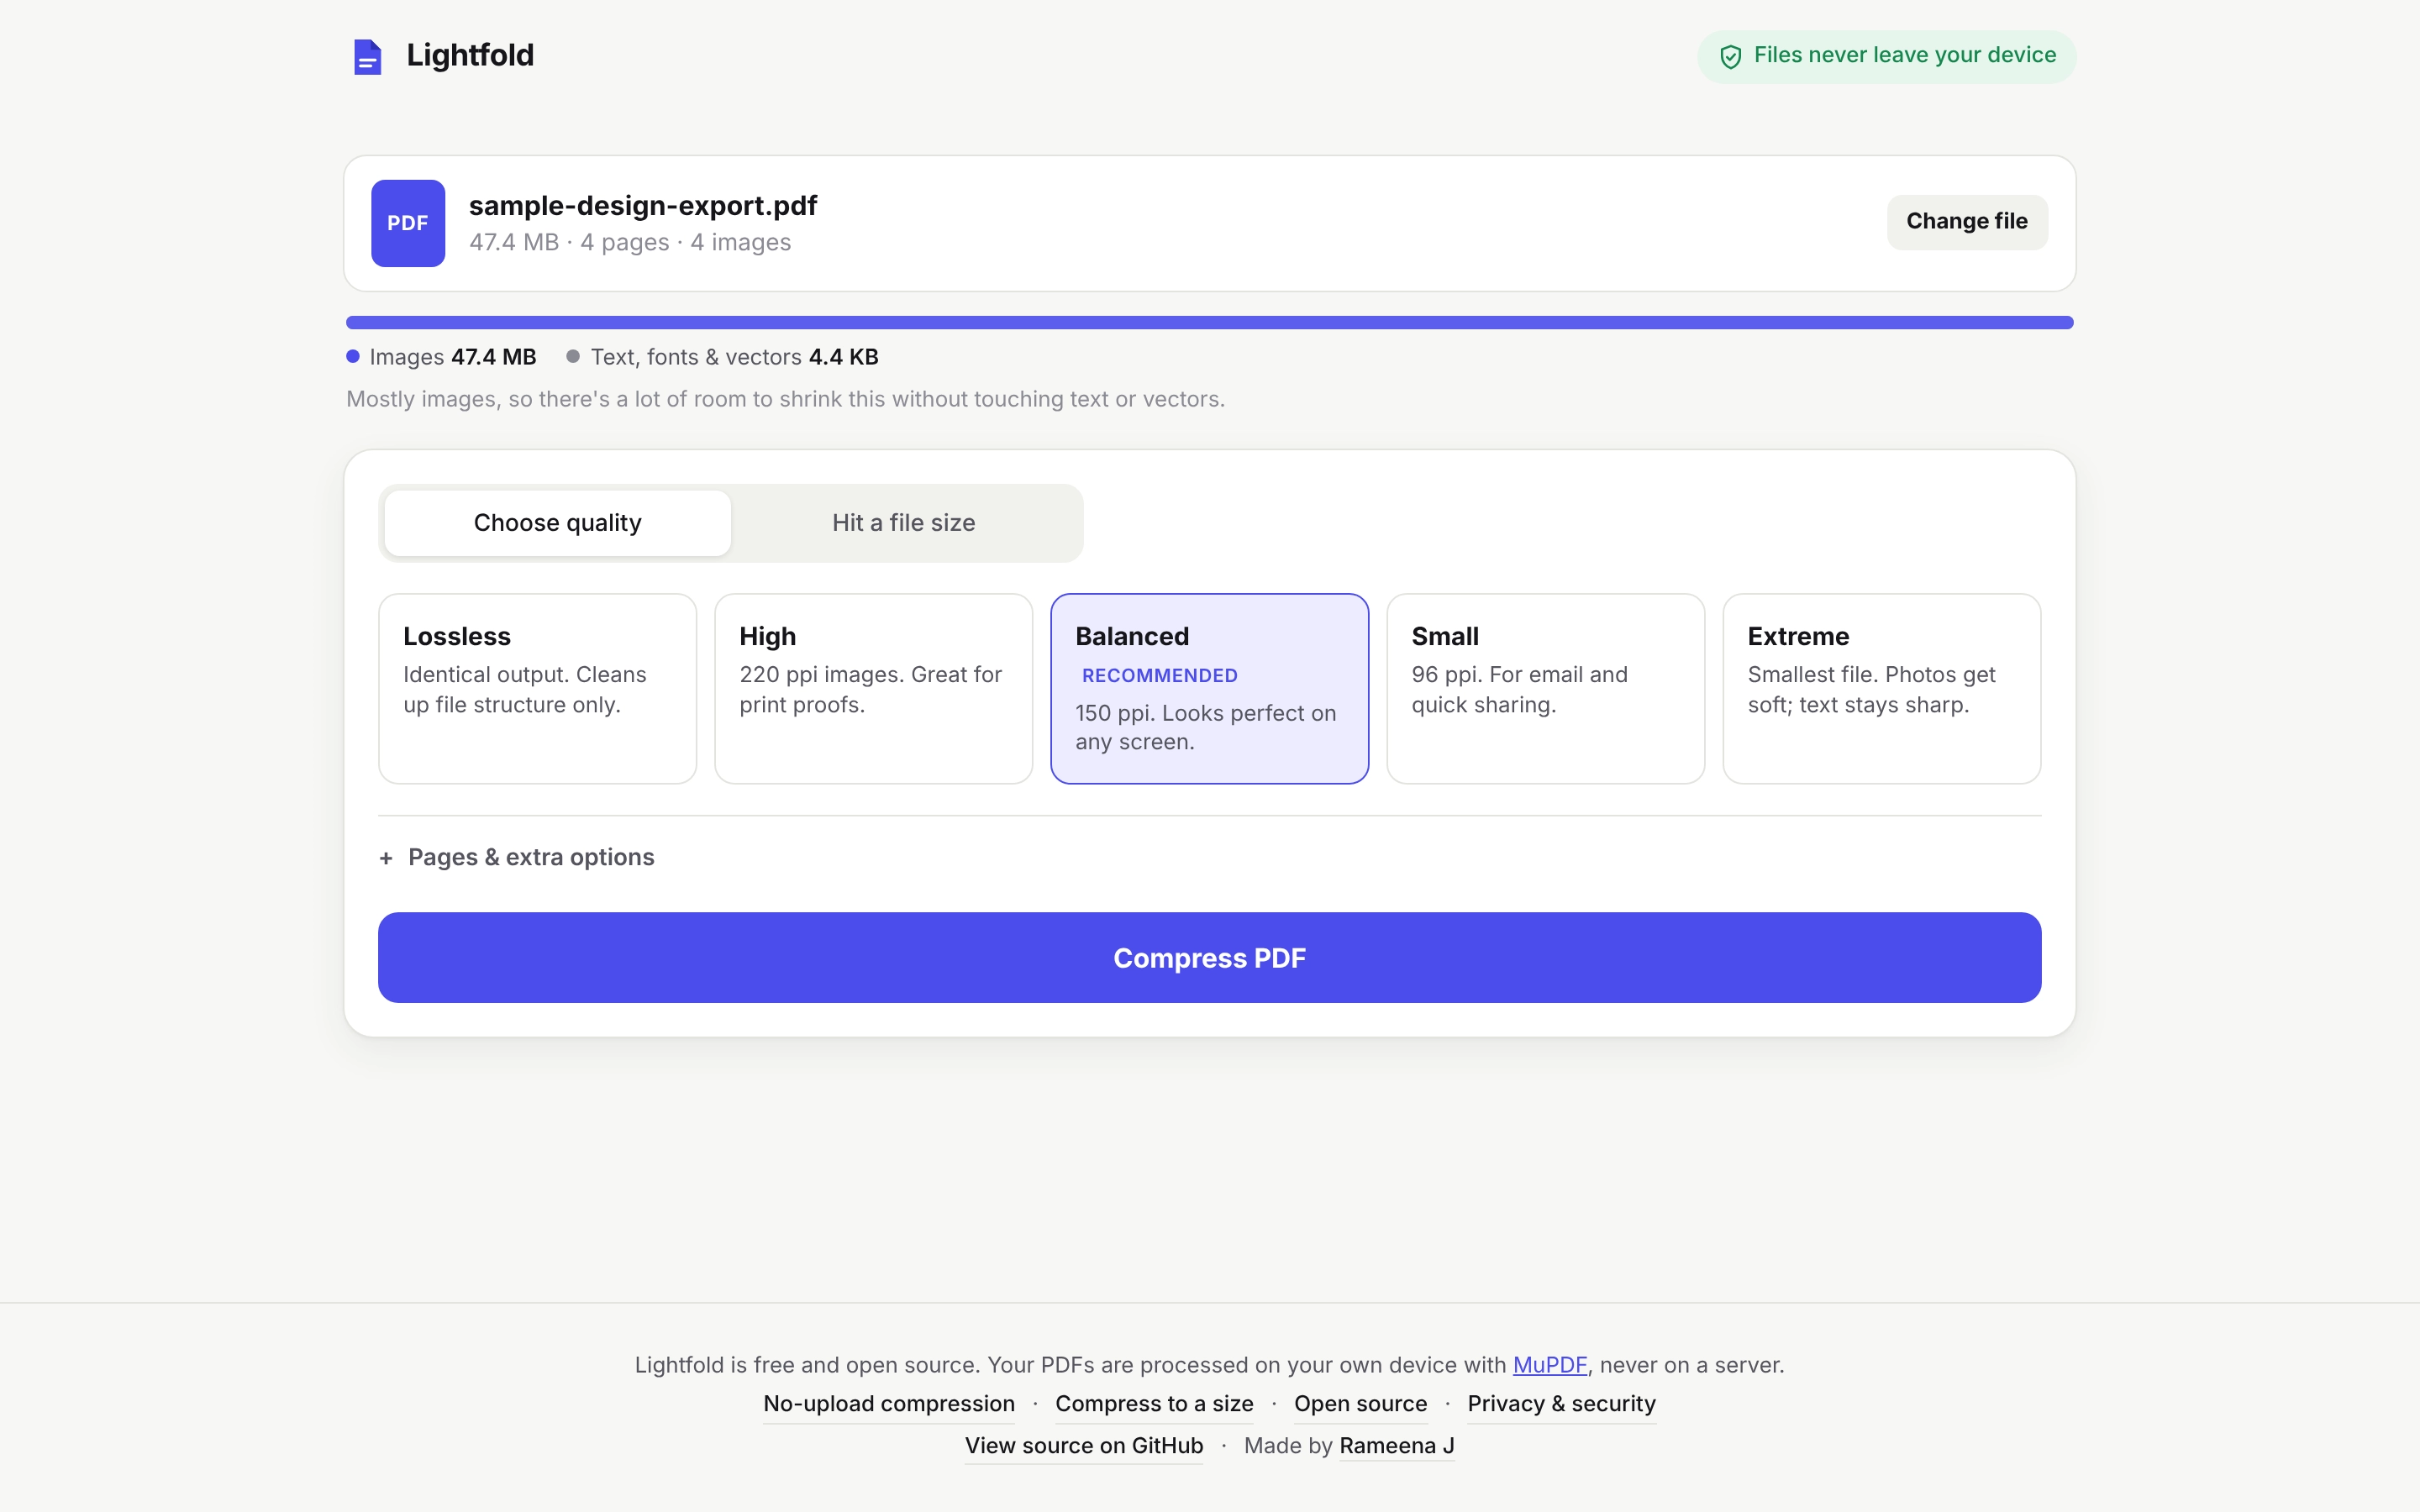Click the gray Text, fonts & vectors legend dot
The image size is (2420, 1512).
click(573, 356)
